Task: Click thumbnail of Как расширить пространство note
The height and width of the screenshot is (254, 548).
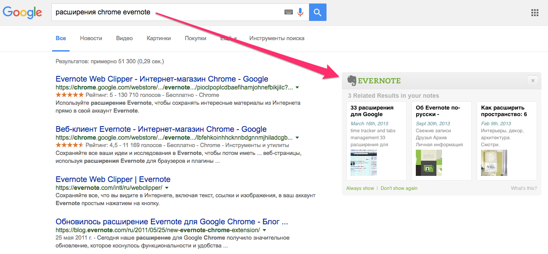Action: click(x=494, y=163)
